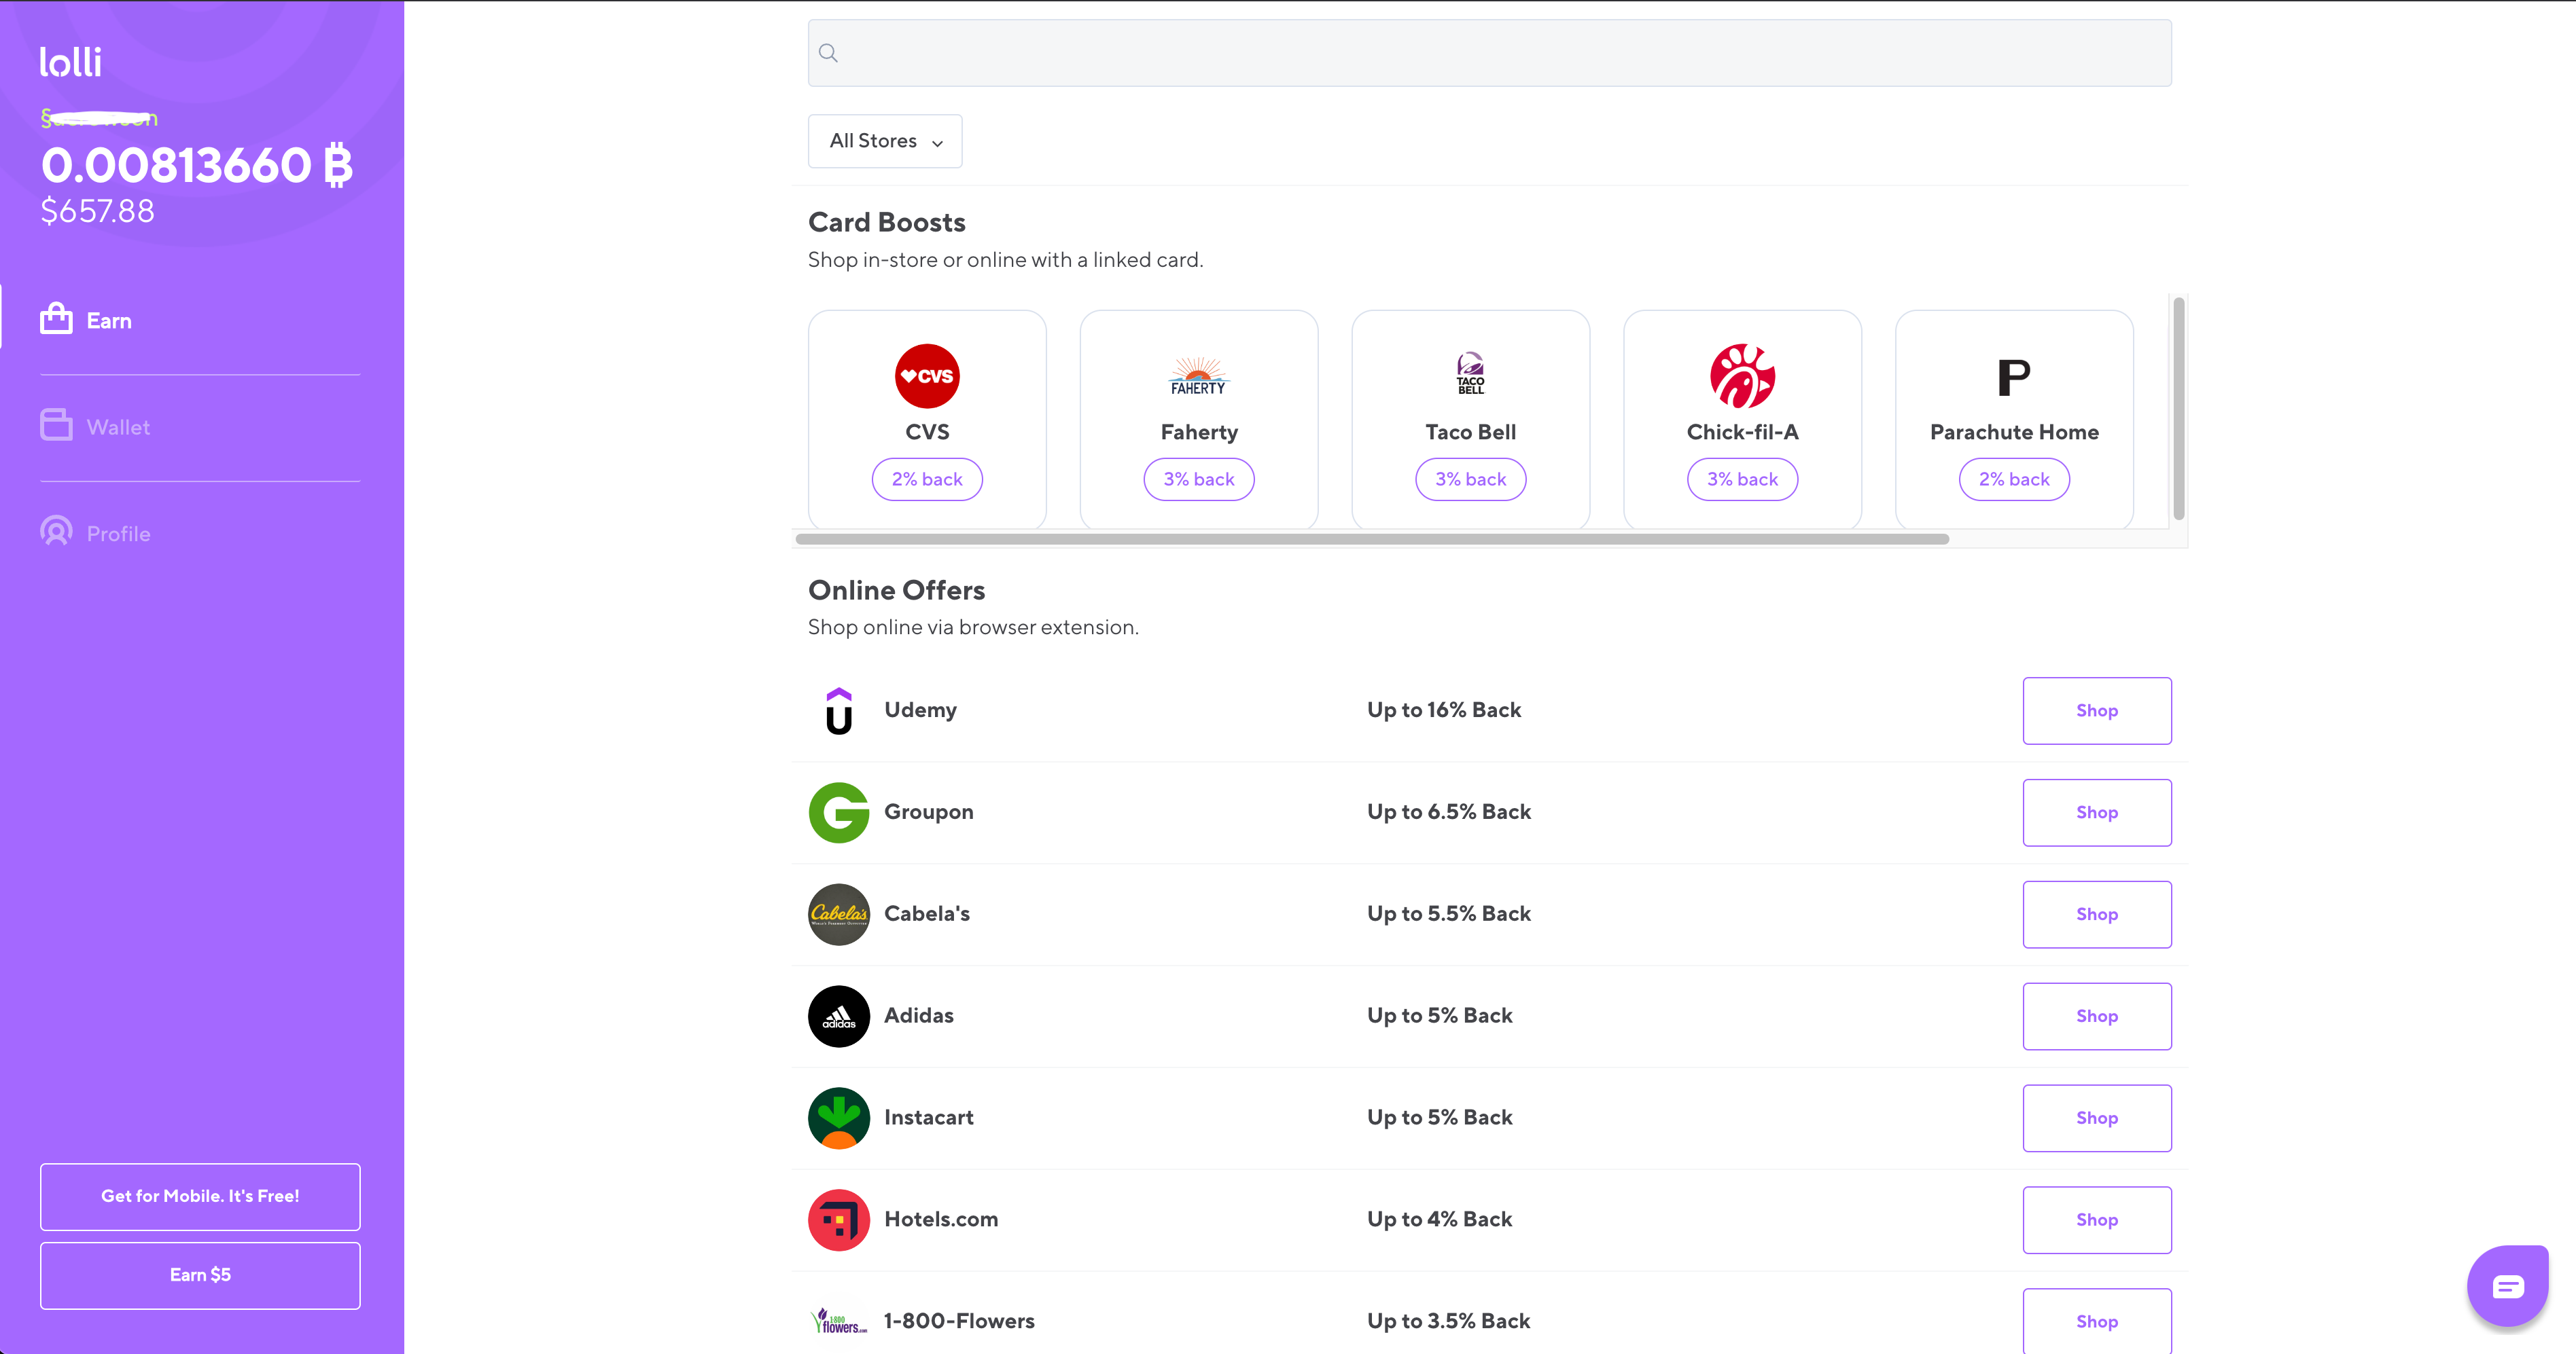The width and height of the screenshot is (2576, 1354).
Task: Shop at Hotels.com
Action: pyautogui.click(x=2097, y=1220)
